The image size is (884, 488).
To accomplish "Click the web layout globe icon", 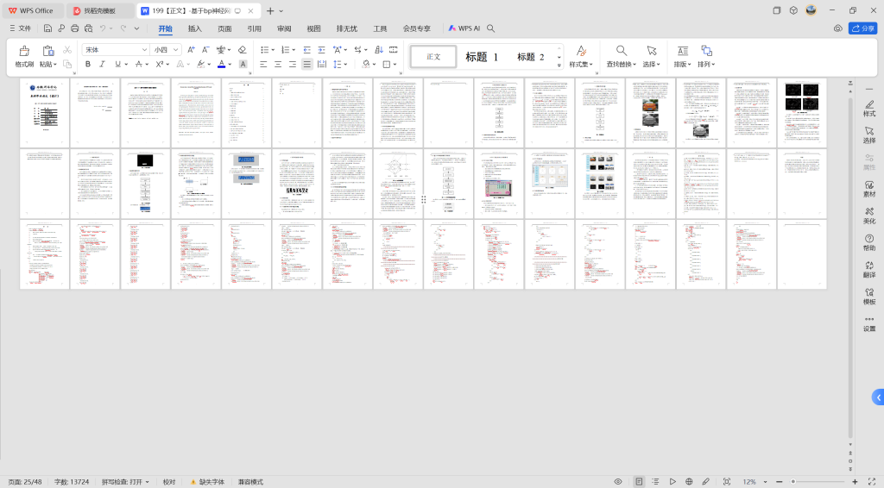I will tap(689, 482).
